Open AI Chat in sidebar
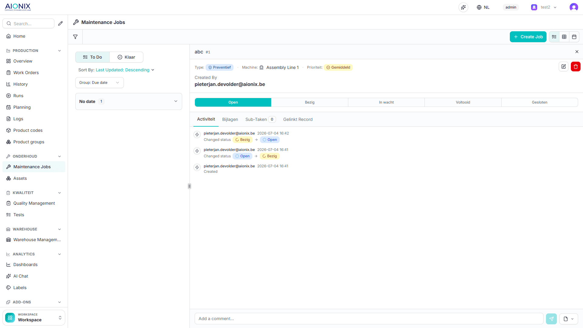The width and height of the screenshot is (583, 328). point(34,276)
